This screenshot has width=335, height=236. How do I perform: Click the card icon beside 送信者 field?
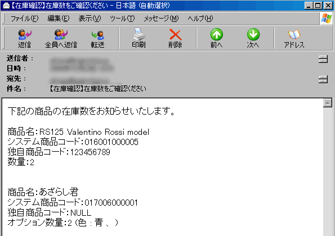(x=323, y=59)
